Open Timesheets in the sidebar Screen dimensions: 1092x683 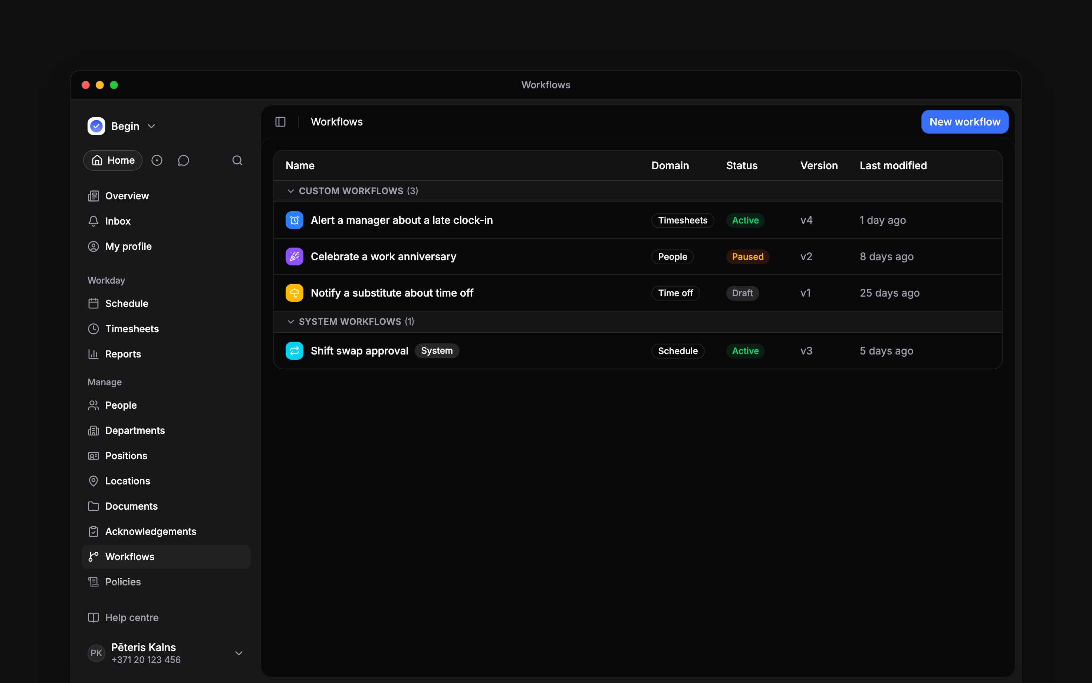click(x=166, y=329)
